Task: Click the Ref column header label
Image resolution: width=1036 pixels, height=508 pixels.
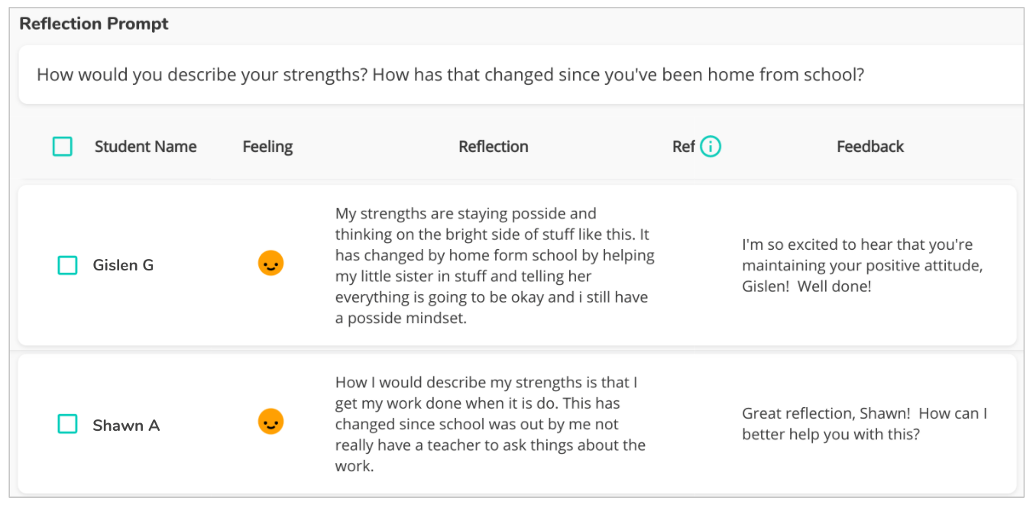Action: (685, 146)
